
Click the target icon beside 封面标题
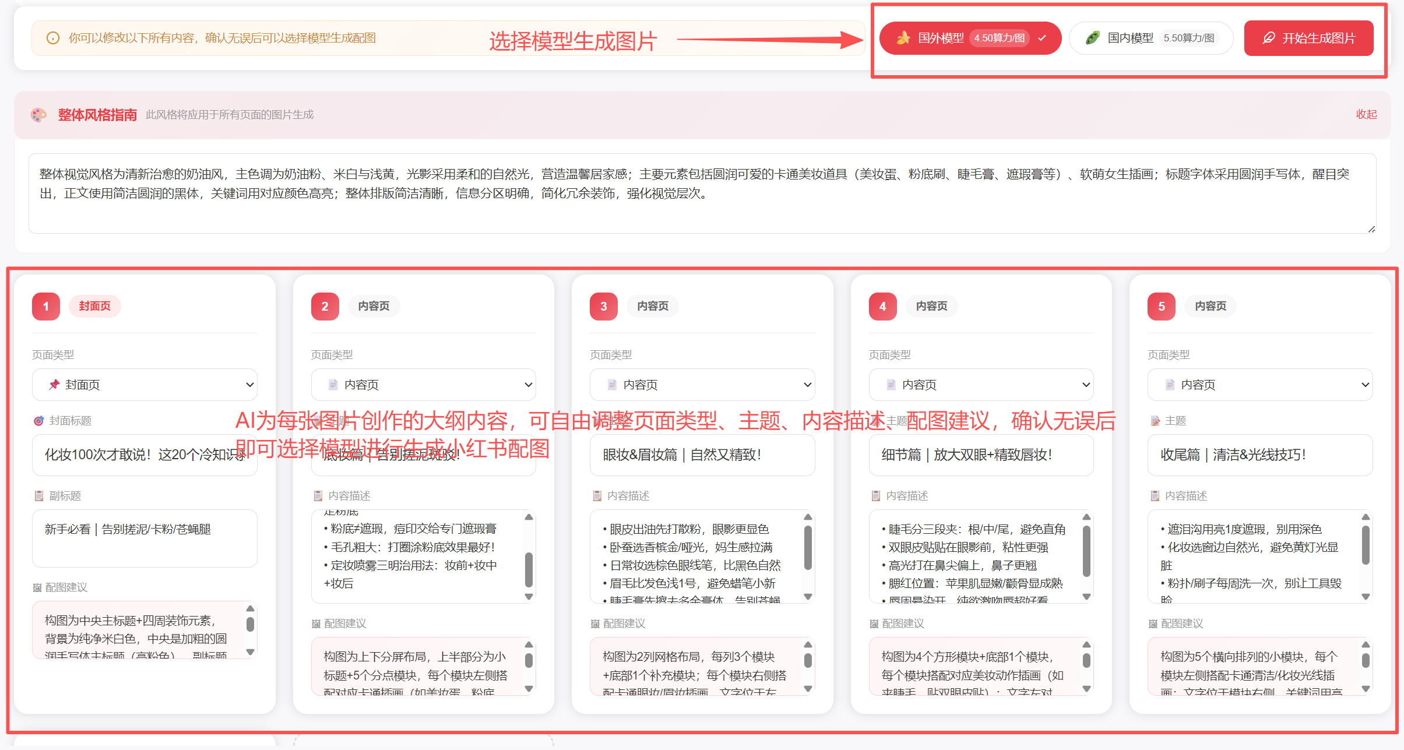point(38,421)
